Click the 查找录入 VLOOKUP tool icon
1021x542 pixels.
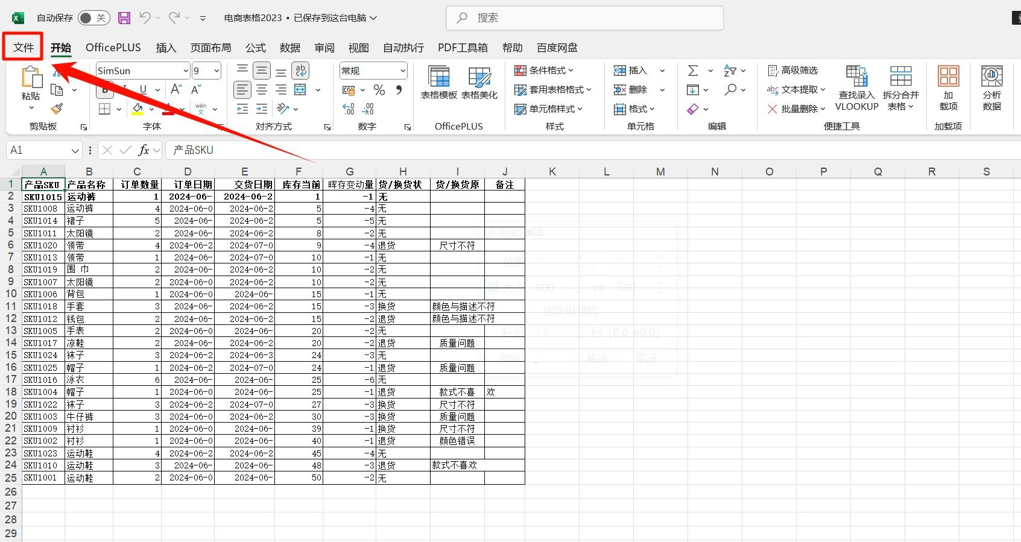click(x=856, y=88)
